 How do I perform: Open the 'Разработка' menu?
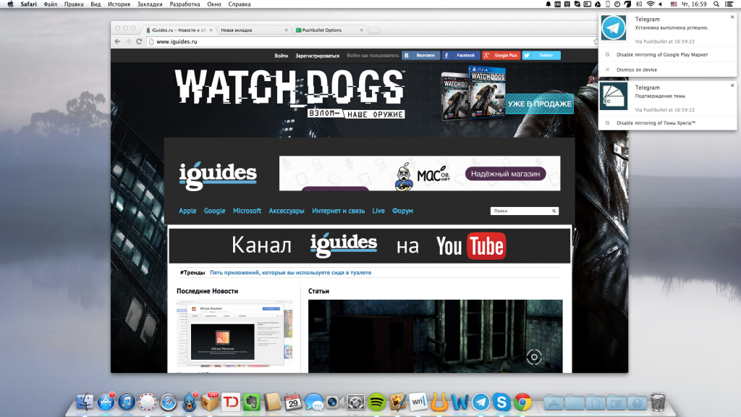(x=185, y=4)
